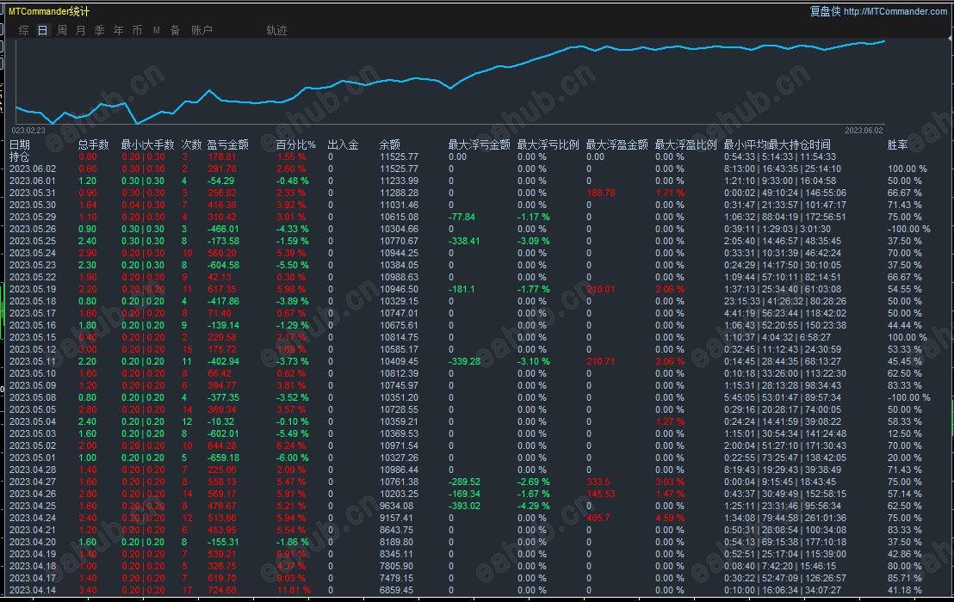Screen dimensions: 954x602
Task: Click the 盈亏金额 column header
Action: [227, 144]
